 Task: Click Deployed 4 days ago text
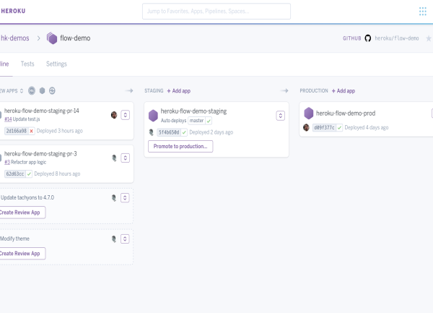pyautogui.click(x=367, y=127)
